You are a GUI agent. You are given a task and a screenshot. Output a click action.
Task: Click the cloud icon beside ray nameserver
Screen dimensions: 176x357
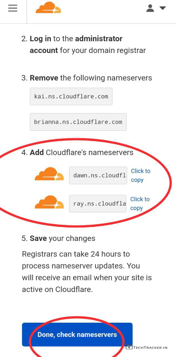[x=49, y=202]
